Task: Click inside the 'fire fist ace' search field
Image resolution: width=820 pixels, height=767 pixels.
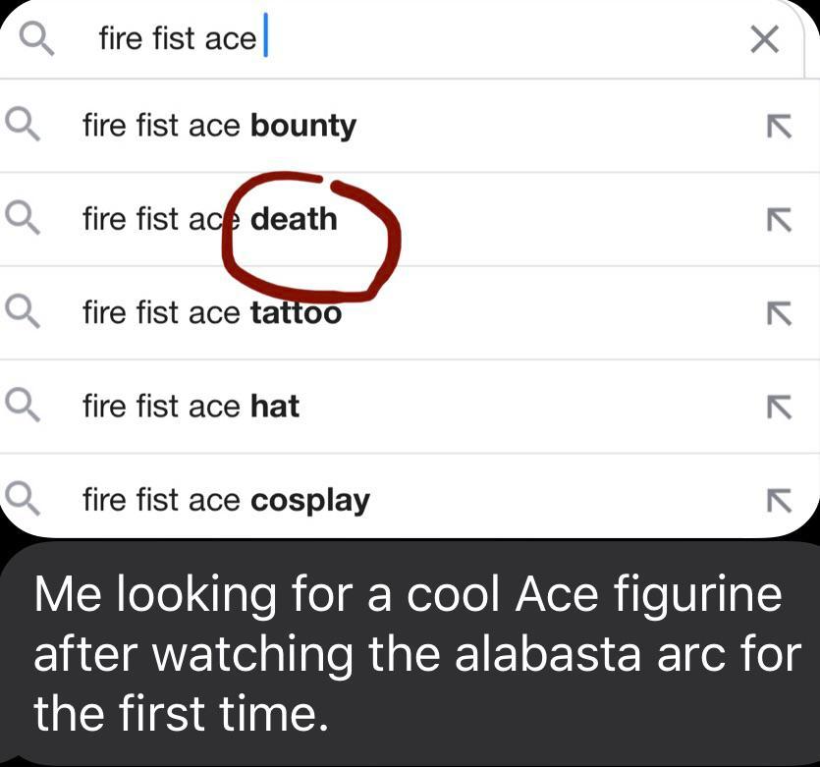Action: pos(393,39)
